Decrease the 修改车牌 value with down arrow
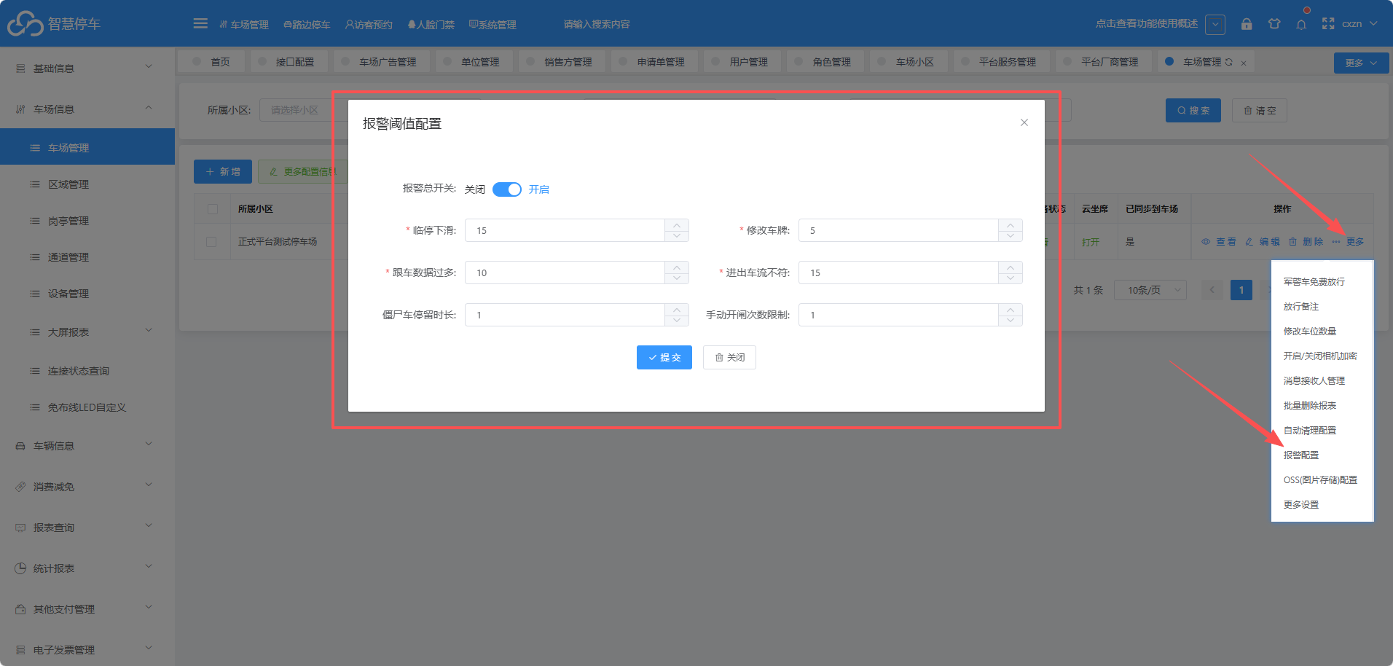 tap(1011, 236)
